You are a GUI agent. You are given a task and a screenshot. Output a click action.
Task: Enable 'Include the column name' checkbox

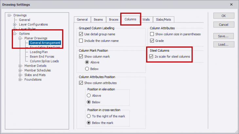pos(81,41)
